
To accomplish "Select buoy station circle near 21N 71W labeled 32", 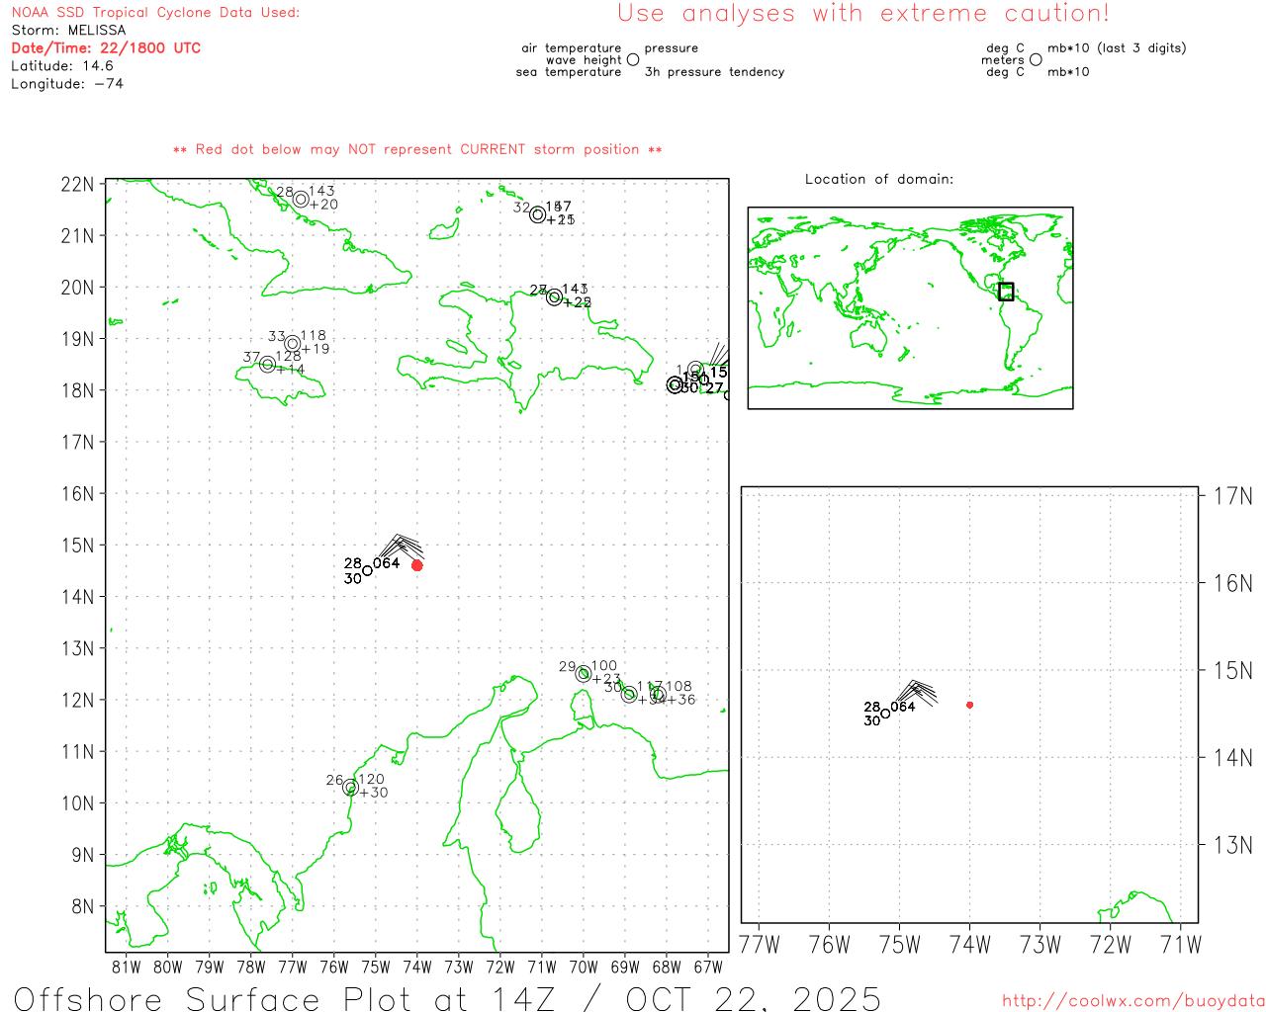I will (538, 214).
